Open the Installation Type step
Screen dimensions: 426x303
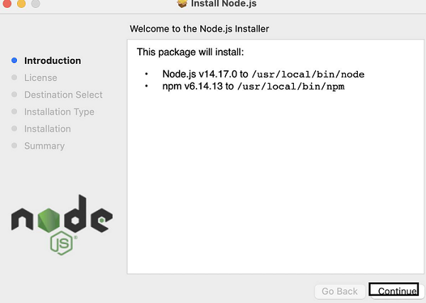[x=59, y=112]
